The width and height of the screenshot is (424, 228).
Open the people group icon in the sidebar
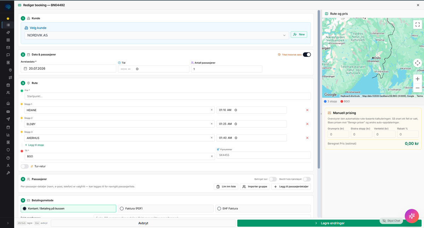click(8, 93)
